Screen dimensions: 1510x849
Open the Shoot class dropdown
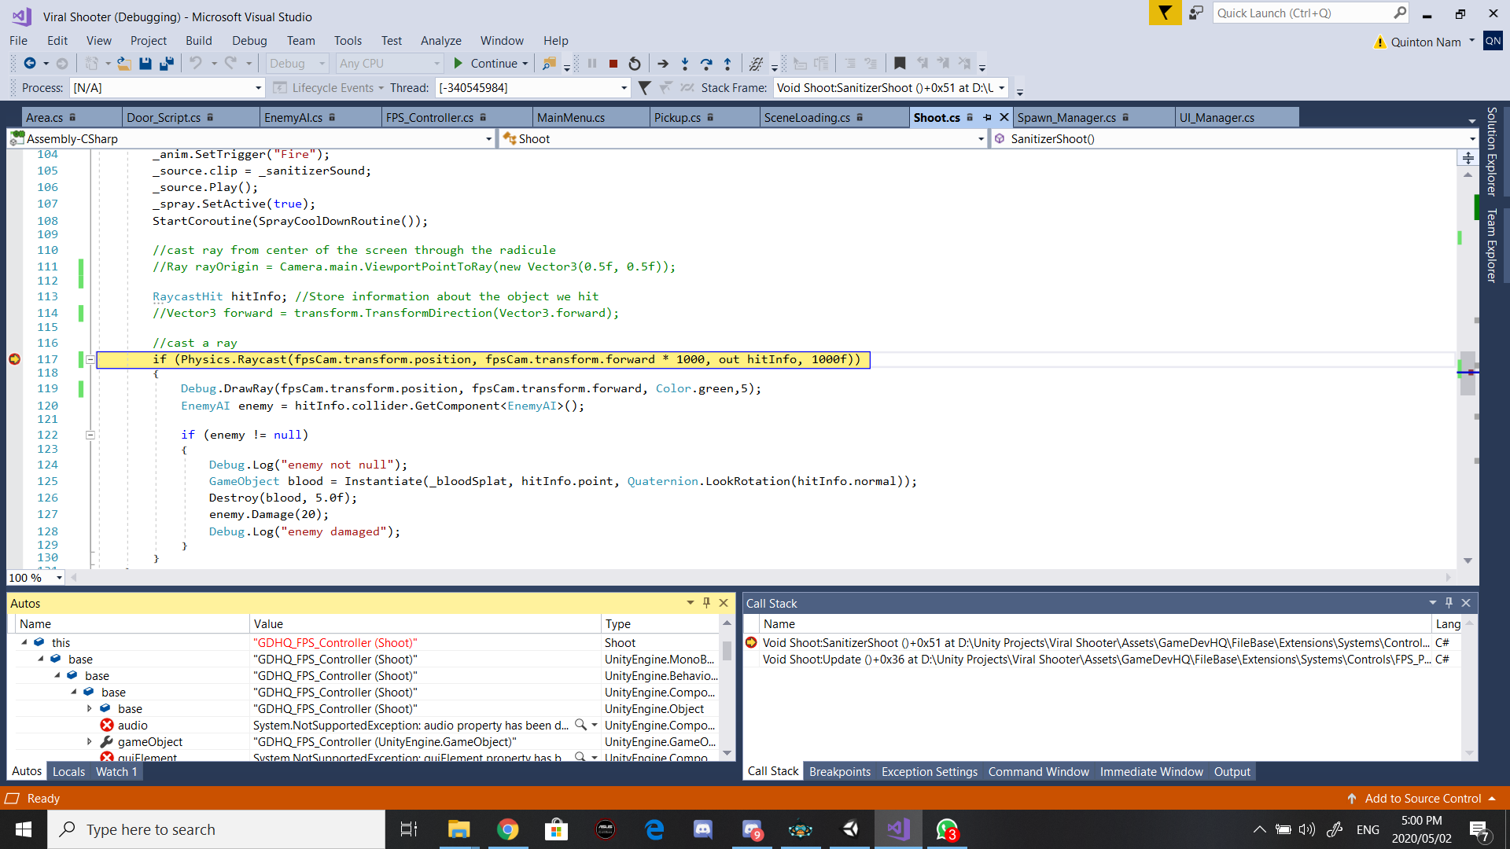pyautogui.click(x=981, y=139)
